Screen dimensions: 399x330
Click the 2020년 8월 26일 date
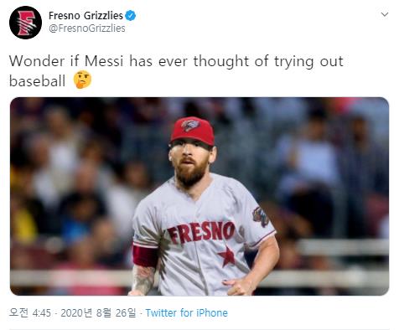click(x=98, y=312)
